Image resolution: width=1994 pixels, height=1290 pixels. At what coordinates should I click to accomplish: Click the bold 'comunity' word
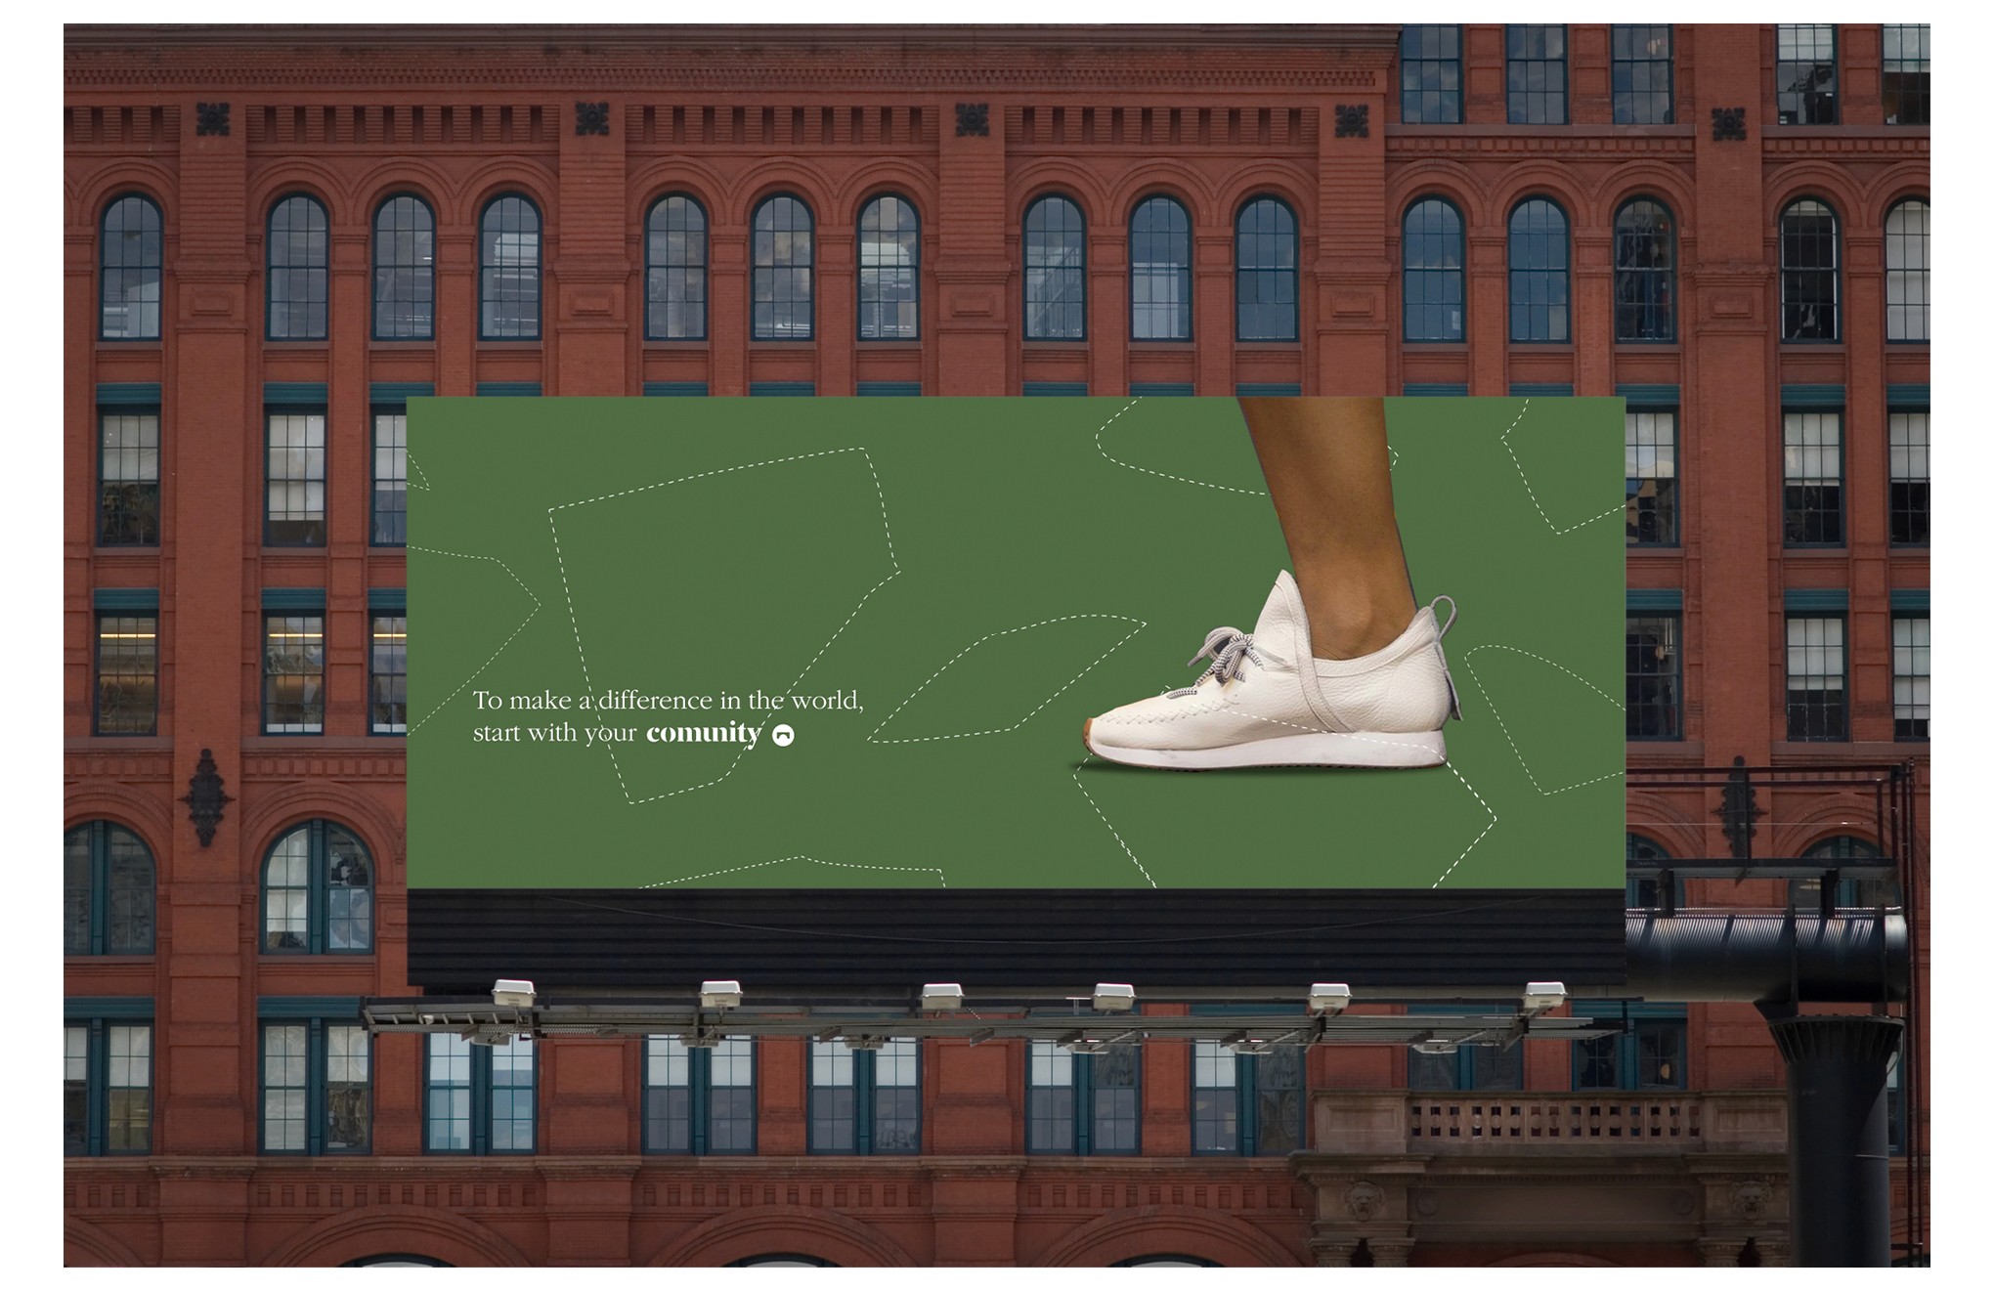pyautogui.click(x=703, y=733)
